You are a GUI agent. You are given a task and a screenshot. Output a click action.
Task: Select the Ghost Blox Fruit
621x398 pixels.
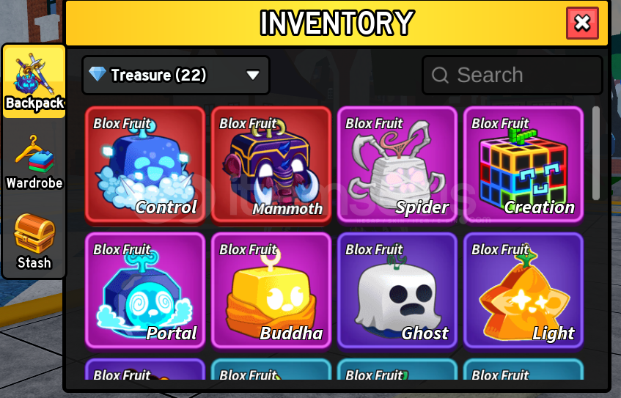[397, 291]
